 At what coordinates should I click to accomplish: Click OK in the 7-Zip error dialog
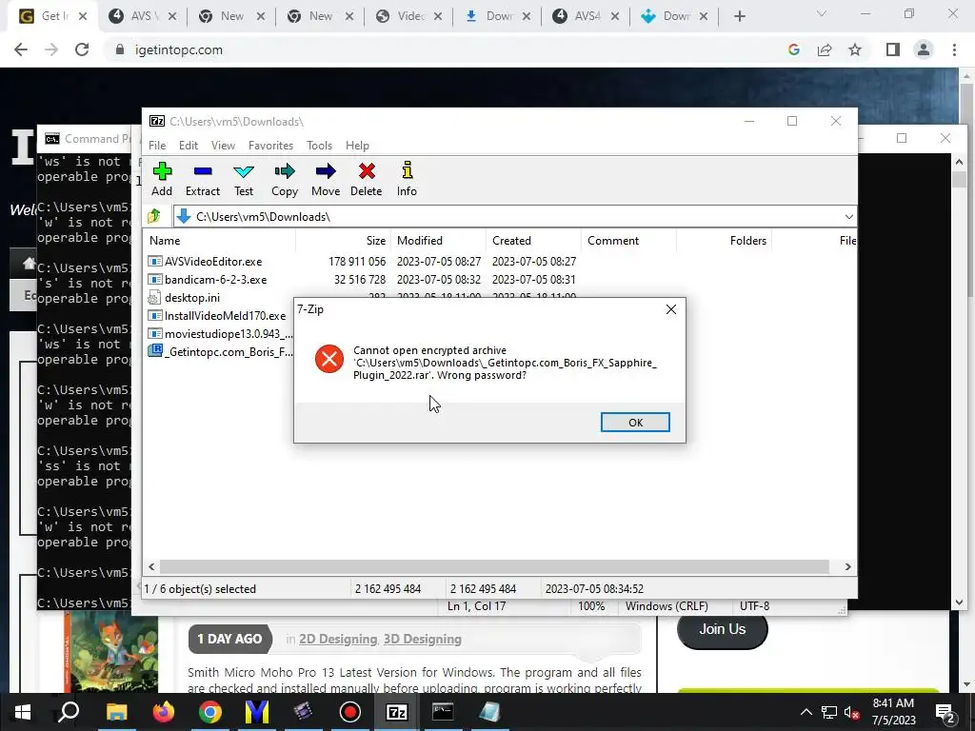point(635,422)
